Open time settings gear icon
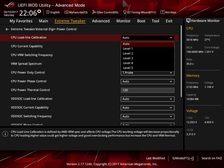224x168 pixels. tap(39, 11)
